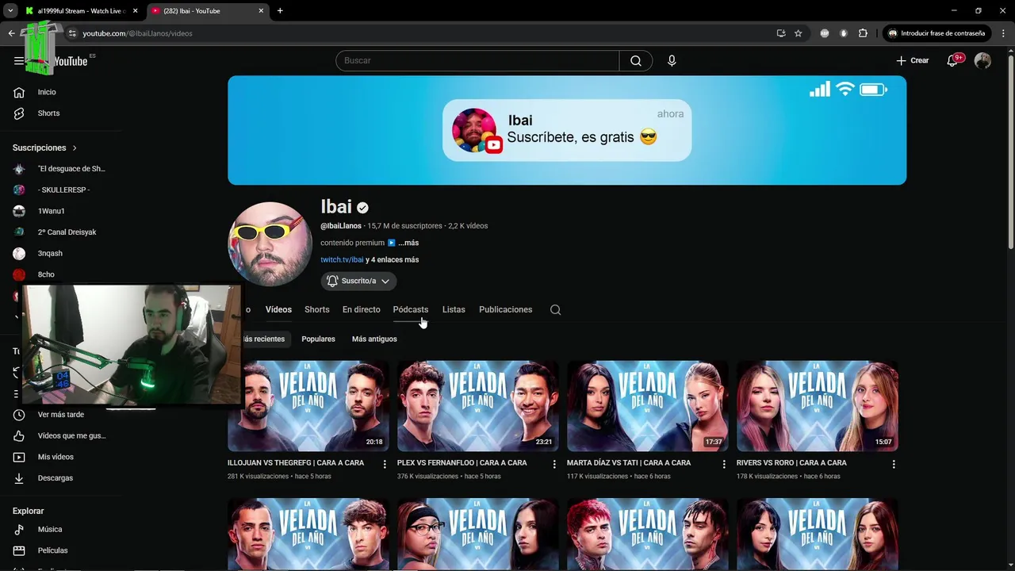
Task: Open the browser three-dot menu
Action: 1003,33
